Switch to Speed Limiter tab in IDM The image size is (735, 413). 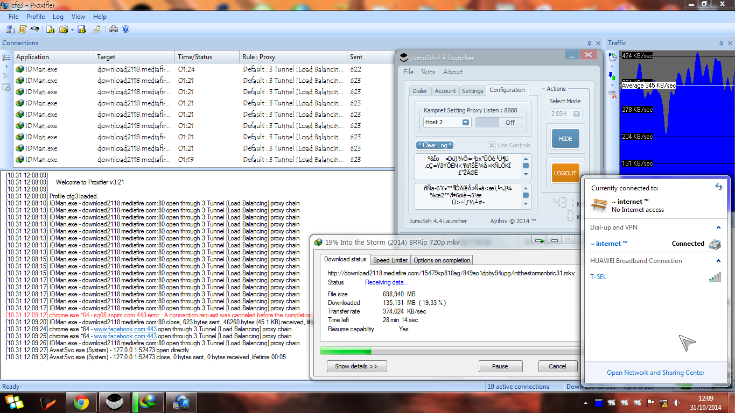(x=390, y=260)
